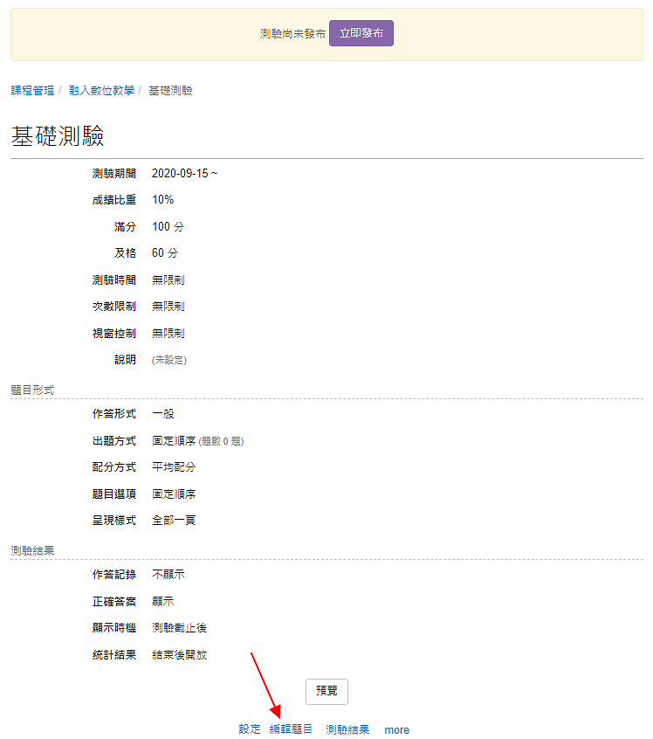Click the 100 分 full score value

pyautogui.click(x=168, y=227)
